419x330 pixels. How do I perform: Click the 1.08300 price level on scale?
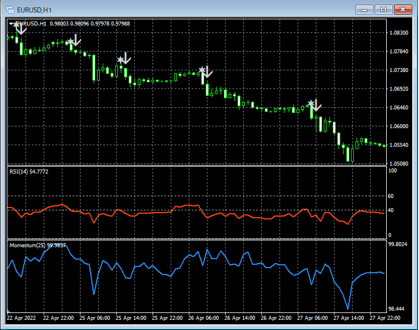[399, 32]
